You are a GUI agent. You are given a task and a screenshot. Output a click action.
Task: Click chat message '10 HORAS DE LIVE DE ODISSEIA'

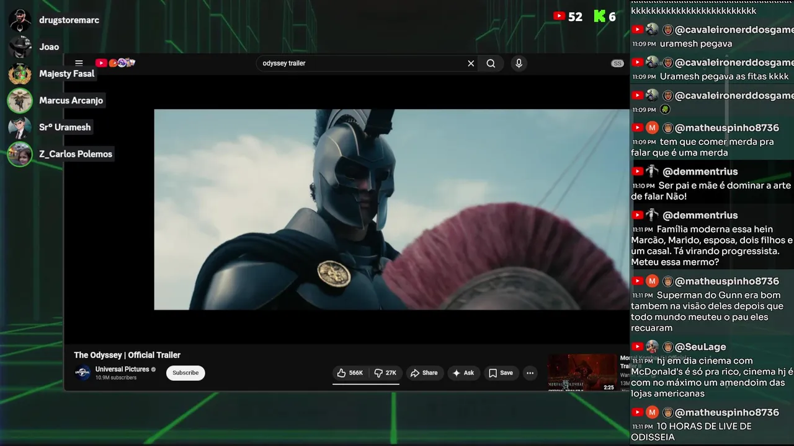(691, 432)
